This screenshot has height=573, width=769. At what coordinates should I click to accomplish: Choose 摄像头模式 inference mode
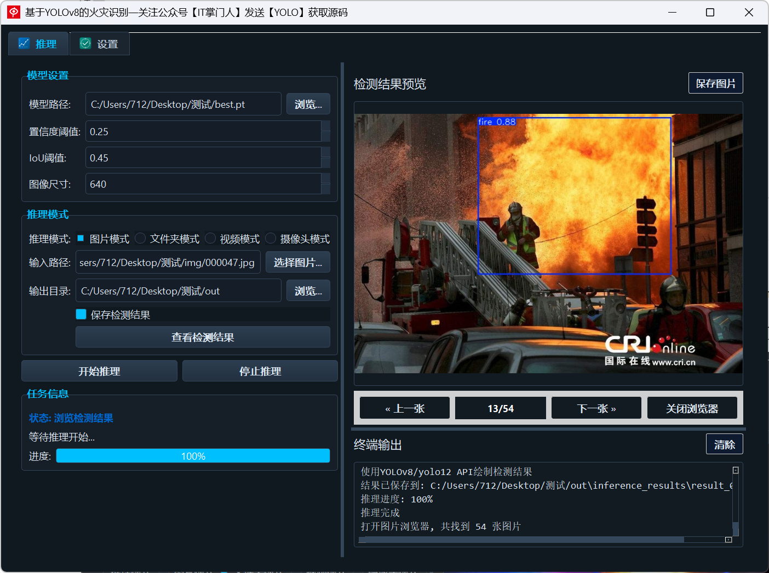click(x=271, y=238)
